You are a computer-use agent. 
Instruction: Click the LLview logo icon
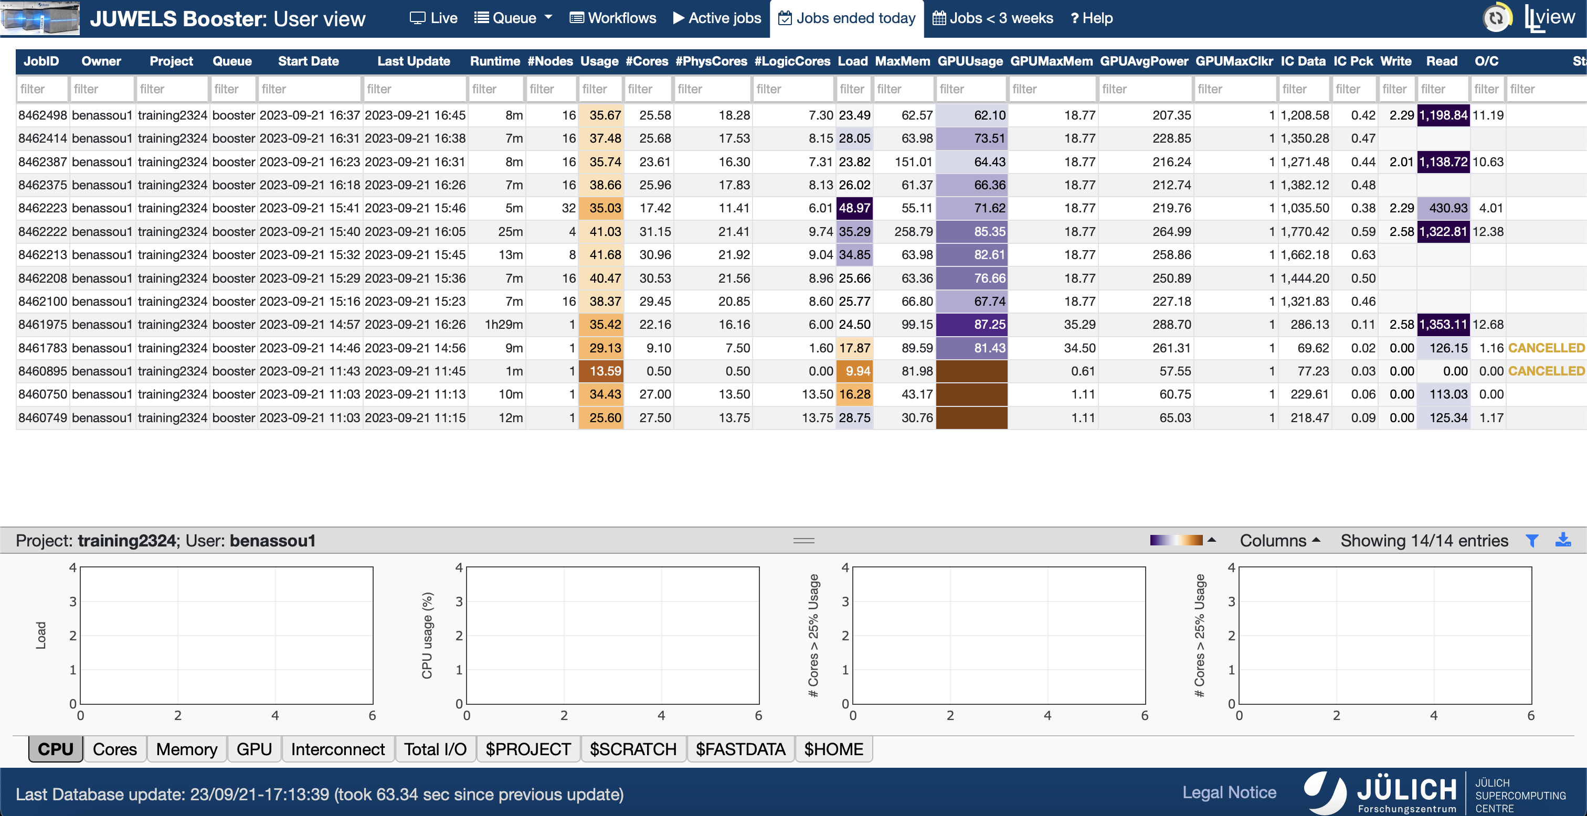pos(1549,18)
